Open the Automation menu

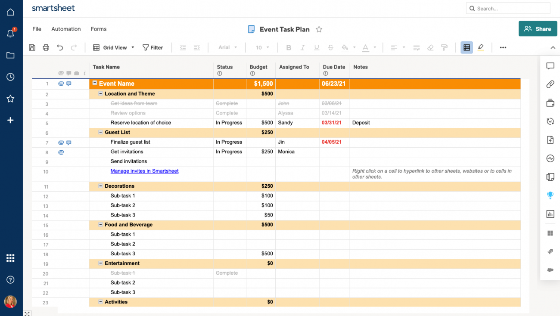[x=65, y=29]
